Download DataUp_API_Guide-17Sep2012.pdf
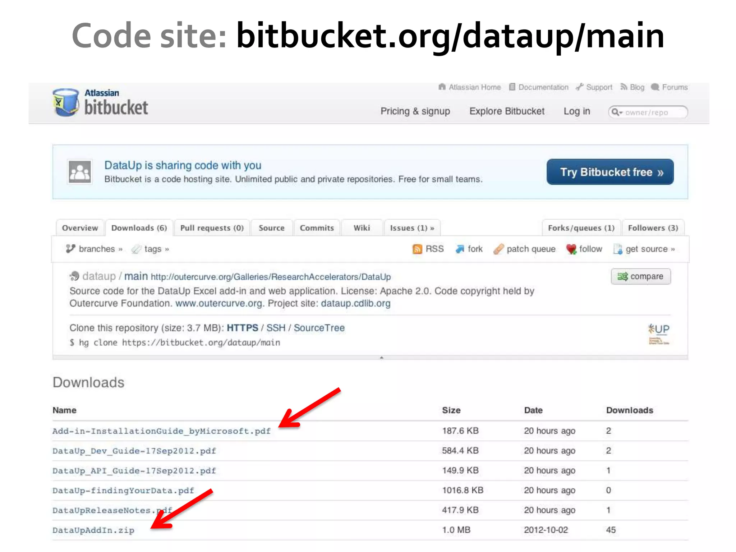Screen dimensions: 736x552 [x=134, y=470]
